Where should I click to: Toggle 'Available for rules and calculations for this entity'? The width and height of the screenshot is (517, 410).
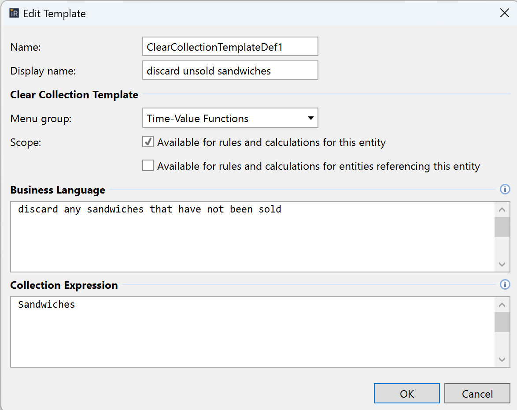pyautogui.click(x=148, y=142)
